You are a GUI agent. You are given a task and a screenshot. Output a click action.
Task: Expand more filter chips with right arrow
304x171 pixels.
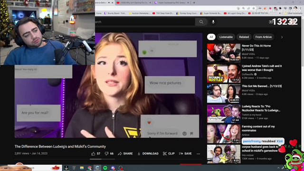coord(282,37)
